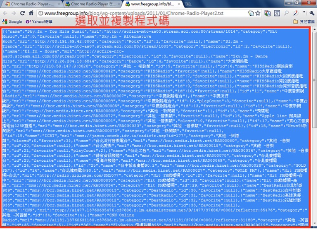Click the text "Sky.fm - Dance"
The width and height of the screenshot is (318, 230).
250,56
